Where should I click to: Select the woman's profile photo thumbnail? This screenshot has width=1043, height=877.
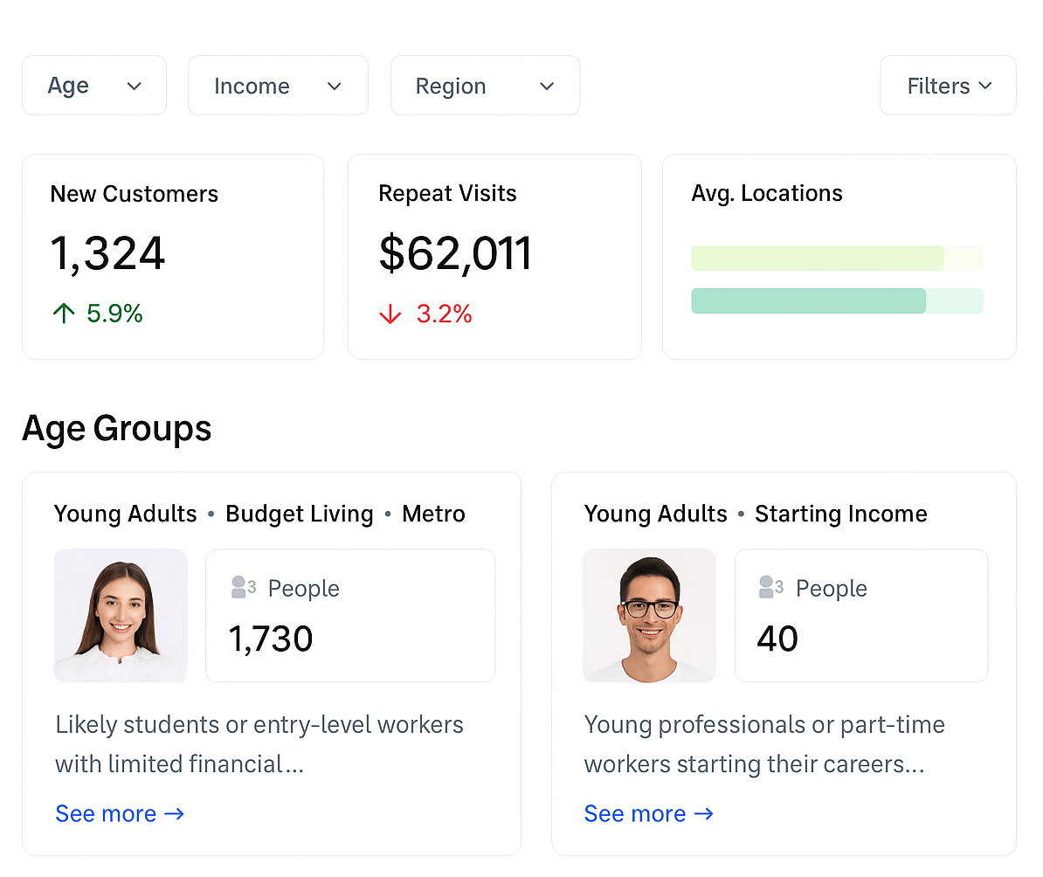(x=121, y=615)
